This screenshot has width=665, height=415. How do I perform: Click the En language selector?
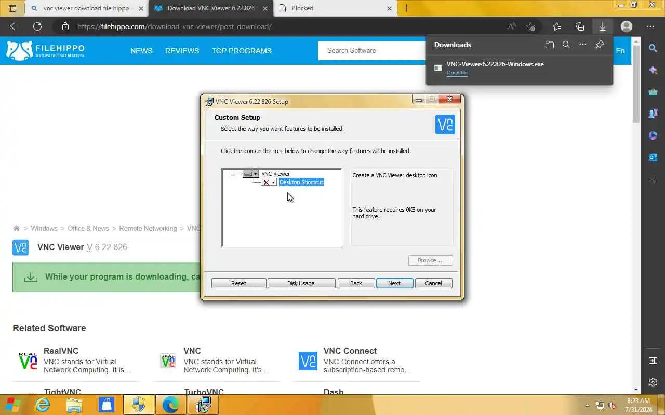point(620,51)
